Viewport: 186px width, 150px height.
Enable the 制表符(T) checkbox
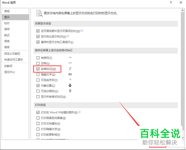point(38,58)
